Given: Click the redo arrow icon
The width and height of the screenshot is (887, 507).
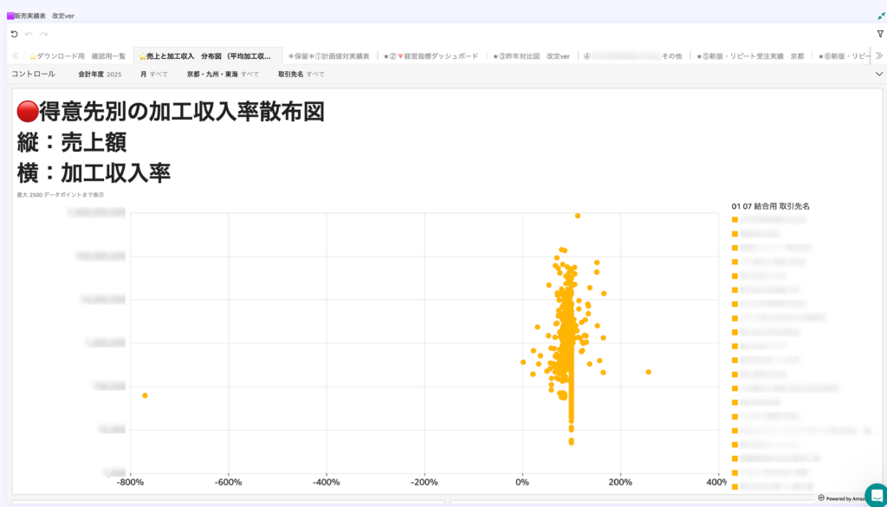Looking at the screenshot, I should (x=43, y=34).
